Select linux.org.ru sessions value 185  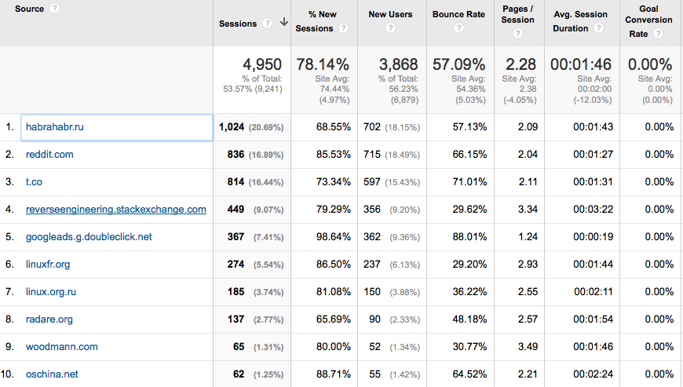[x=236, y=291]
